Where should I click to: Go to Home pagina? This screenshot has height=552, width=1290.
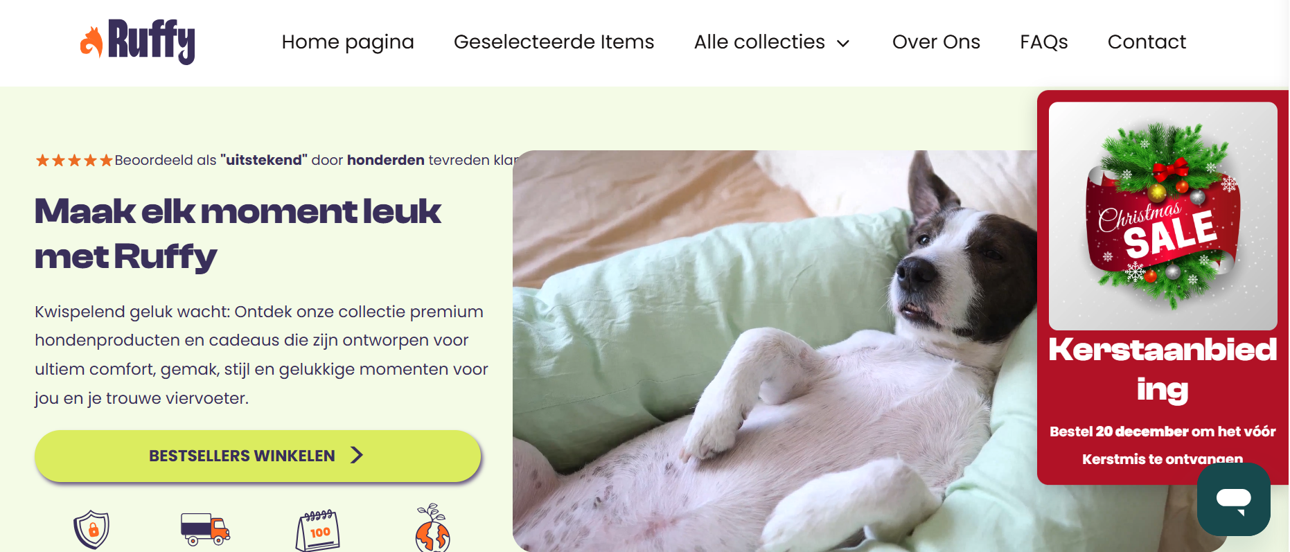point(348,42)
